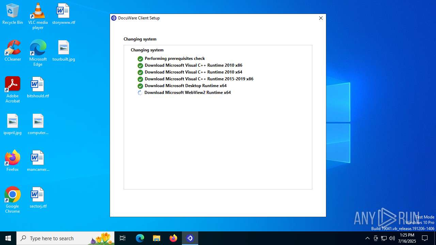Open Task View on the taskbar
The image size is (436, 245).
123,238
